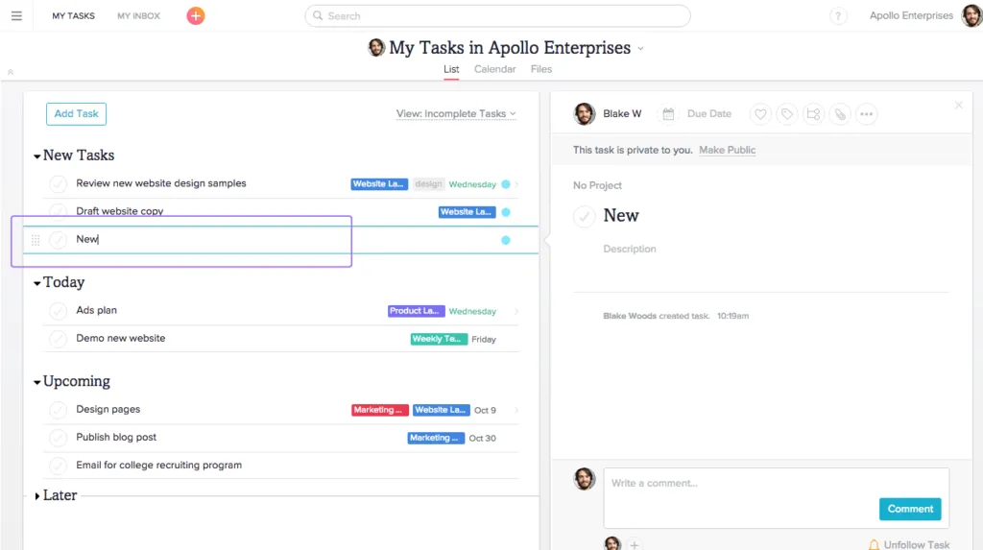
Task: Mark Review new website design samples complete
Action: (58, 183)
